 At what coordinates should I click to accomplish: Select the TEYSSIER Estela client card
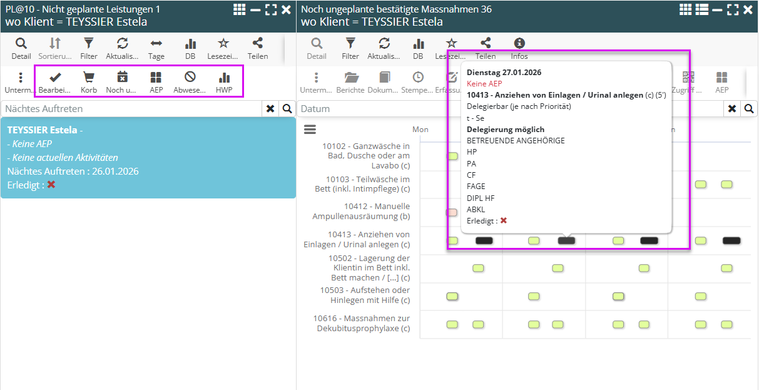pyautogui.click(x=148, y=158)
